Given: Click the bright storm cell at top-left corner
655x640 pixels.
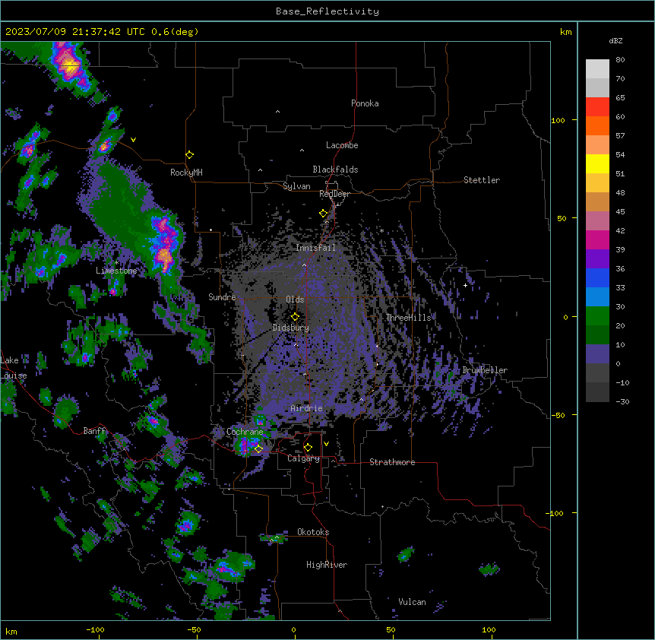Looking at the screenshot, I should pos(70,66).
